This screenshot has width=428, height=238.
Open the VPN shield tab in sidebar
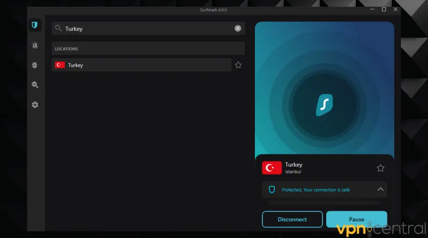(35, 25)
